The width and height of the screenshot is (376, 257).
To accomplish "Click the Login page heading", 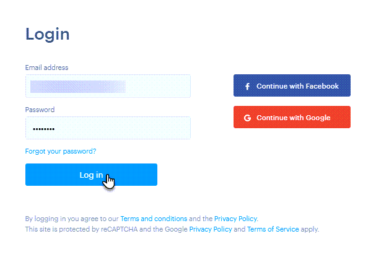I will click(x=47, y=34).
